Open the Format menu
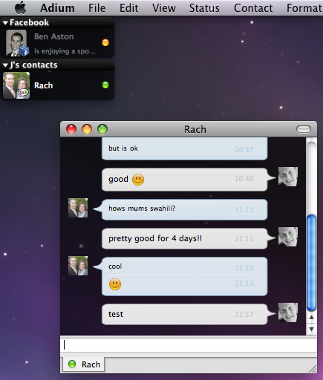This screenshot has width=323, height=380. pos(304,8)
